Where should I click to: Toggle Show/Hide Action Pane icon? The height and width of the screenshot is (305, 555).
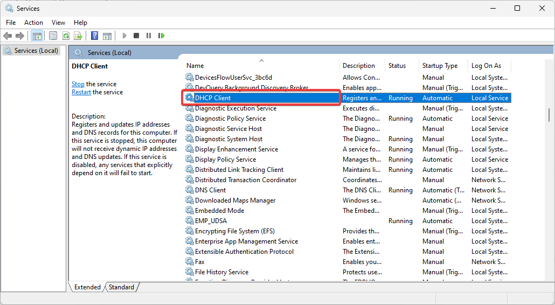(x=107, y=36)
